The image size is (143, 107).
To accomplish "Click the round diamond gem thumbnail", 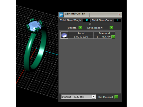I will point(64,35).
